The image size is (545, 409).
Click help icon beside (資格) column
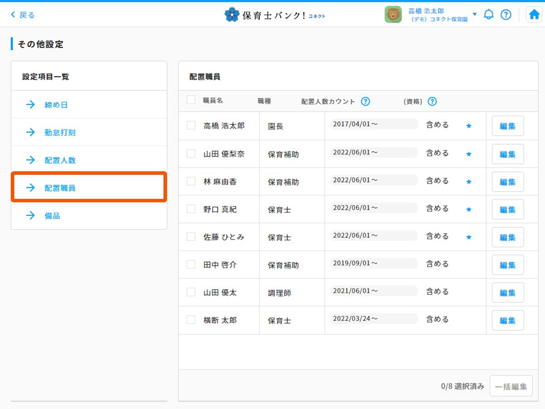click(x=432, y=101)
